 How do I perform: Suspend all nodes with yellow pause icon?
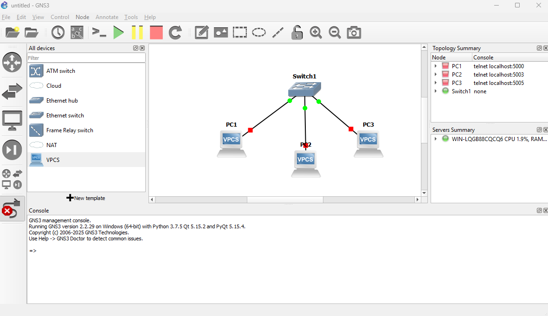point(137,32)
